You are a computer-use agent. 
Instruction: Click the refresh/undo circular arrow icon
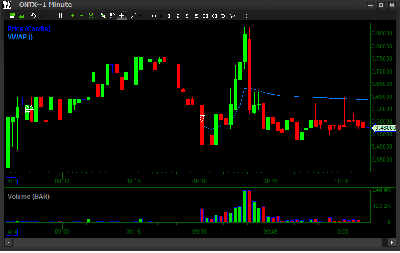coord(33,16)
